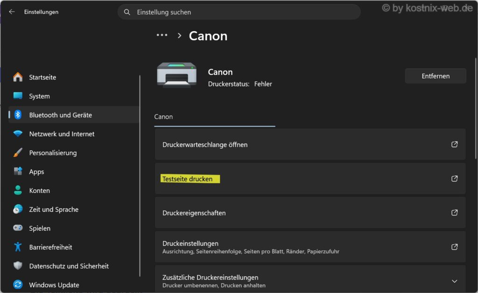
Task: Select Bluetooth und Geräte
Action: tap(74, 115)
